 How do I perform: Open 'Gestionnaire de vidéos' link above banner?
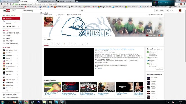74,15
